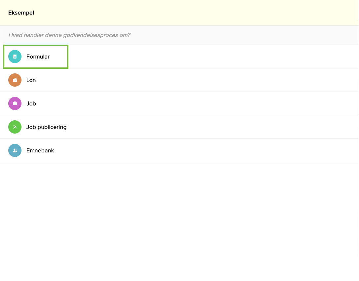Click the orange wallet icon beside Løn
Viewport: 359px width, 281px height.
pos(15,80)
